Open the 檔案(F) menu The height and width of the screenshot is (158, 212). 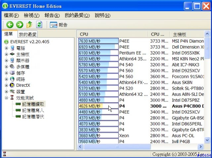(11, 16)
